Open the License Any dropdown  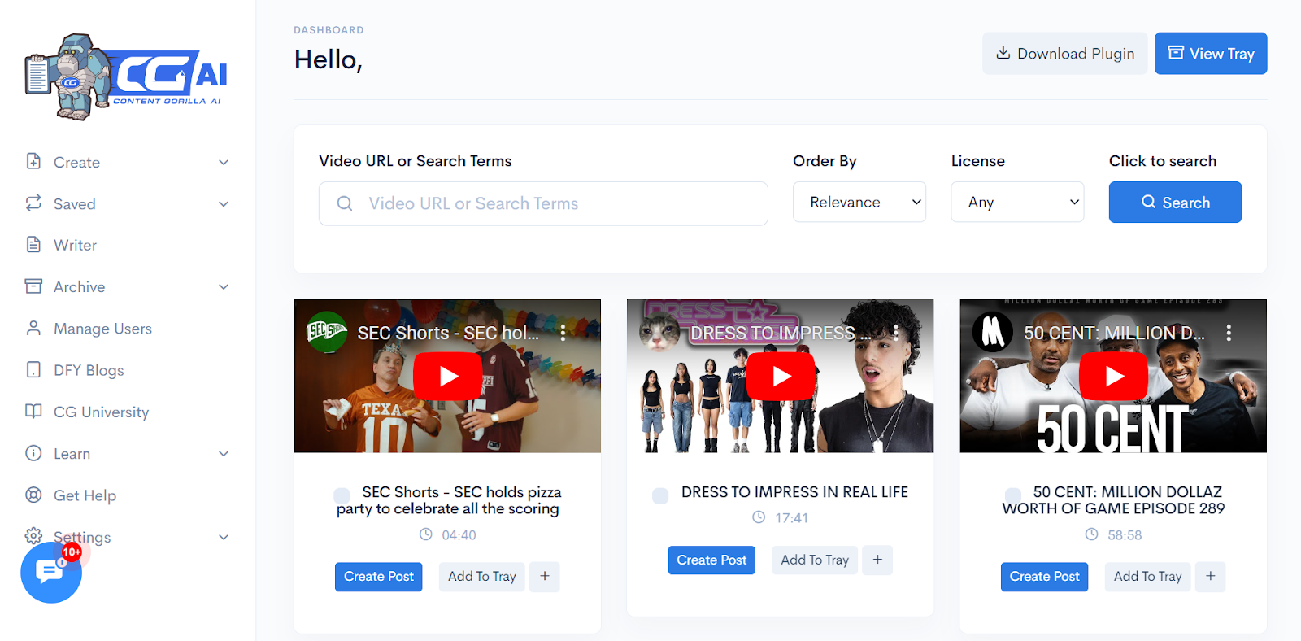point(1017,202)
